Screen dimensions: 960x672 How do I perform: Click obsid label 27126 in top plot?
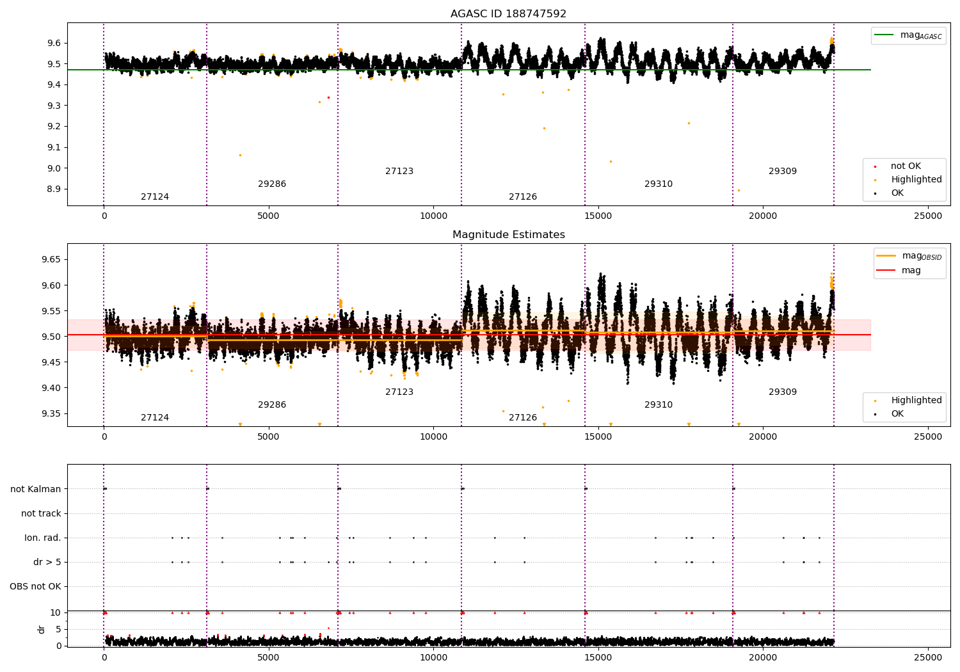click(523, 196)
